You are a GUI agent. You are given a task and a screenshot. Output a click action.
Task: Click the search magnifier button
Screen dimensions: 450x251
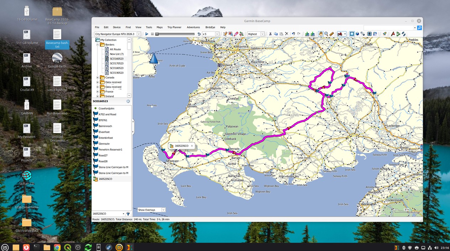pyautogui.click(x=419, y=27)
